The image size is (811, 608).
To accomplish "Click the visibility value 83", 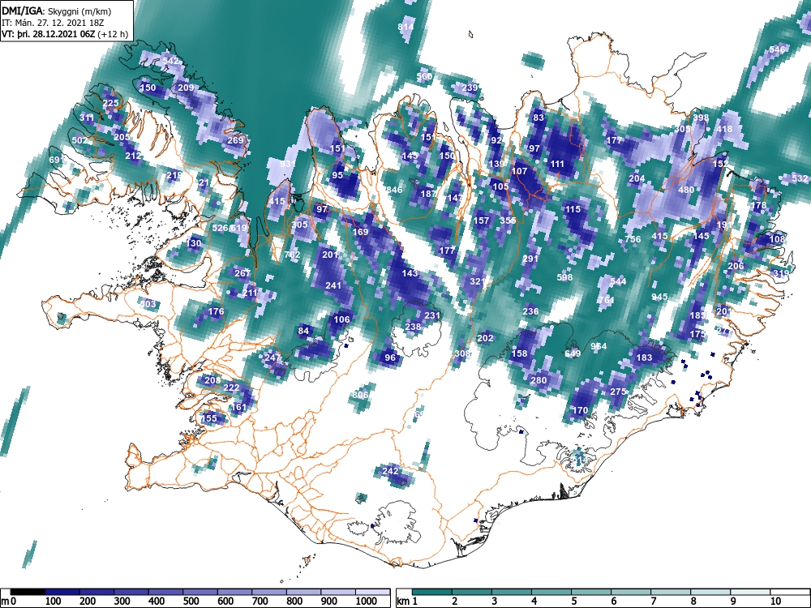I will point(539,118).
